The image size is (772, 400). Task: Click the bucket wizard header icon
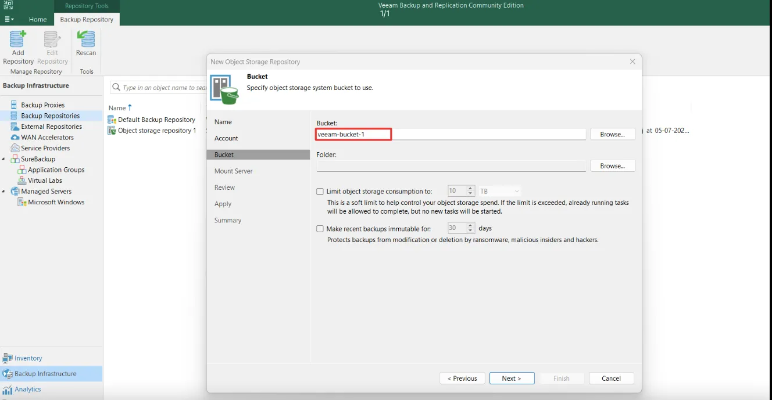coord(224,89)
